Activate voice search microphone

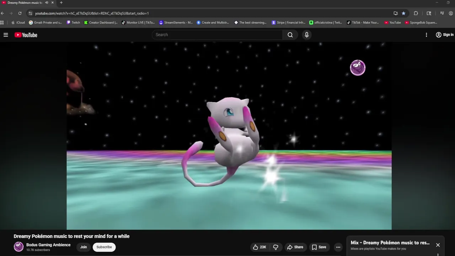tap(307, 35)
